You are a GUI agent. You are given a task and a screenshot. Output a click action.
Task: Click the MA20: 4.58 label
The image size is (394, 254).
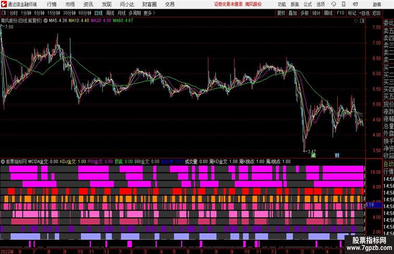click(x=101, y=21)
